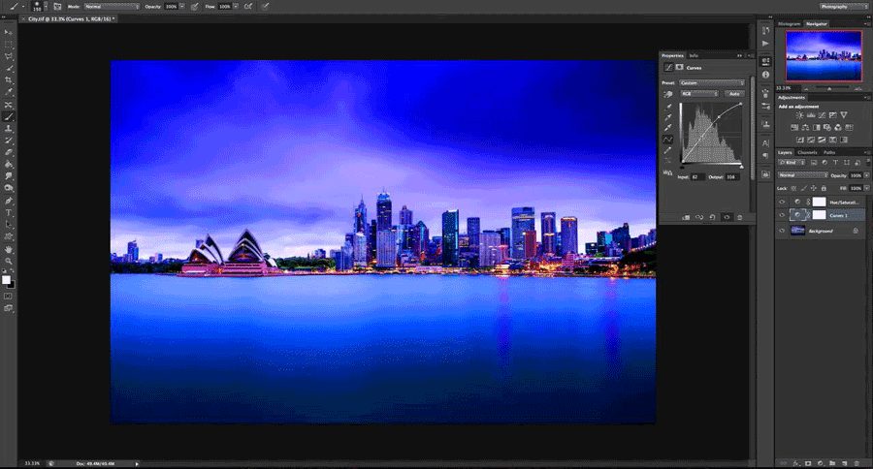Select the Zoom tool

click(9, 261)
